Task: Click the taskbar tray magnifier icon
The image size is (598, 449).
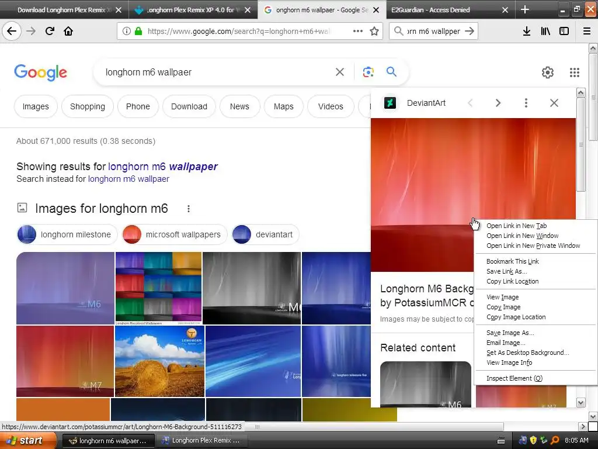Action: tap(555, 441)
